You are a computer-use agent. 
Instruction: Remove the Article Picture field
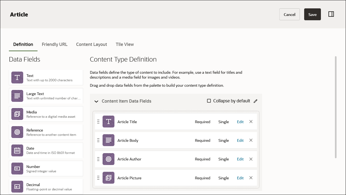click(x=251, y=178)
